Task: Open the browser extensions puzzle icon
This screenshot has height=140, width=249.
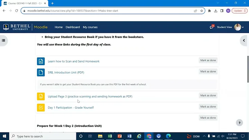Action: click(x=209, y=11)
